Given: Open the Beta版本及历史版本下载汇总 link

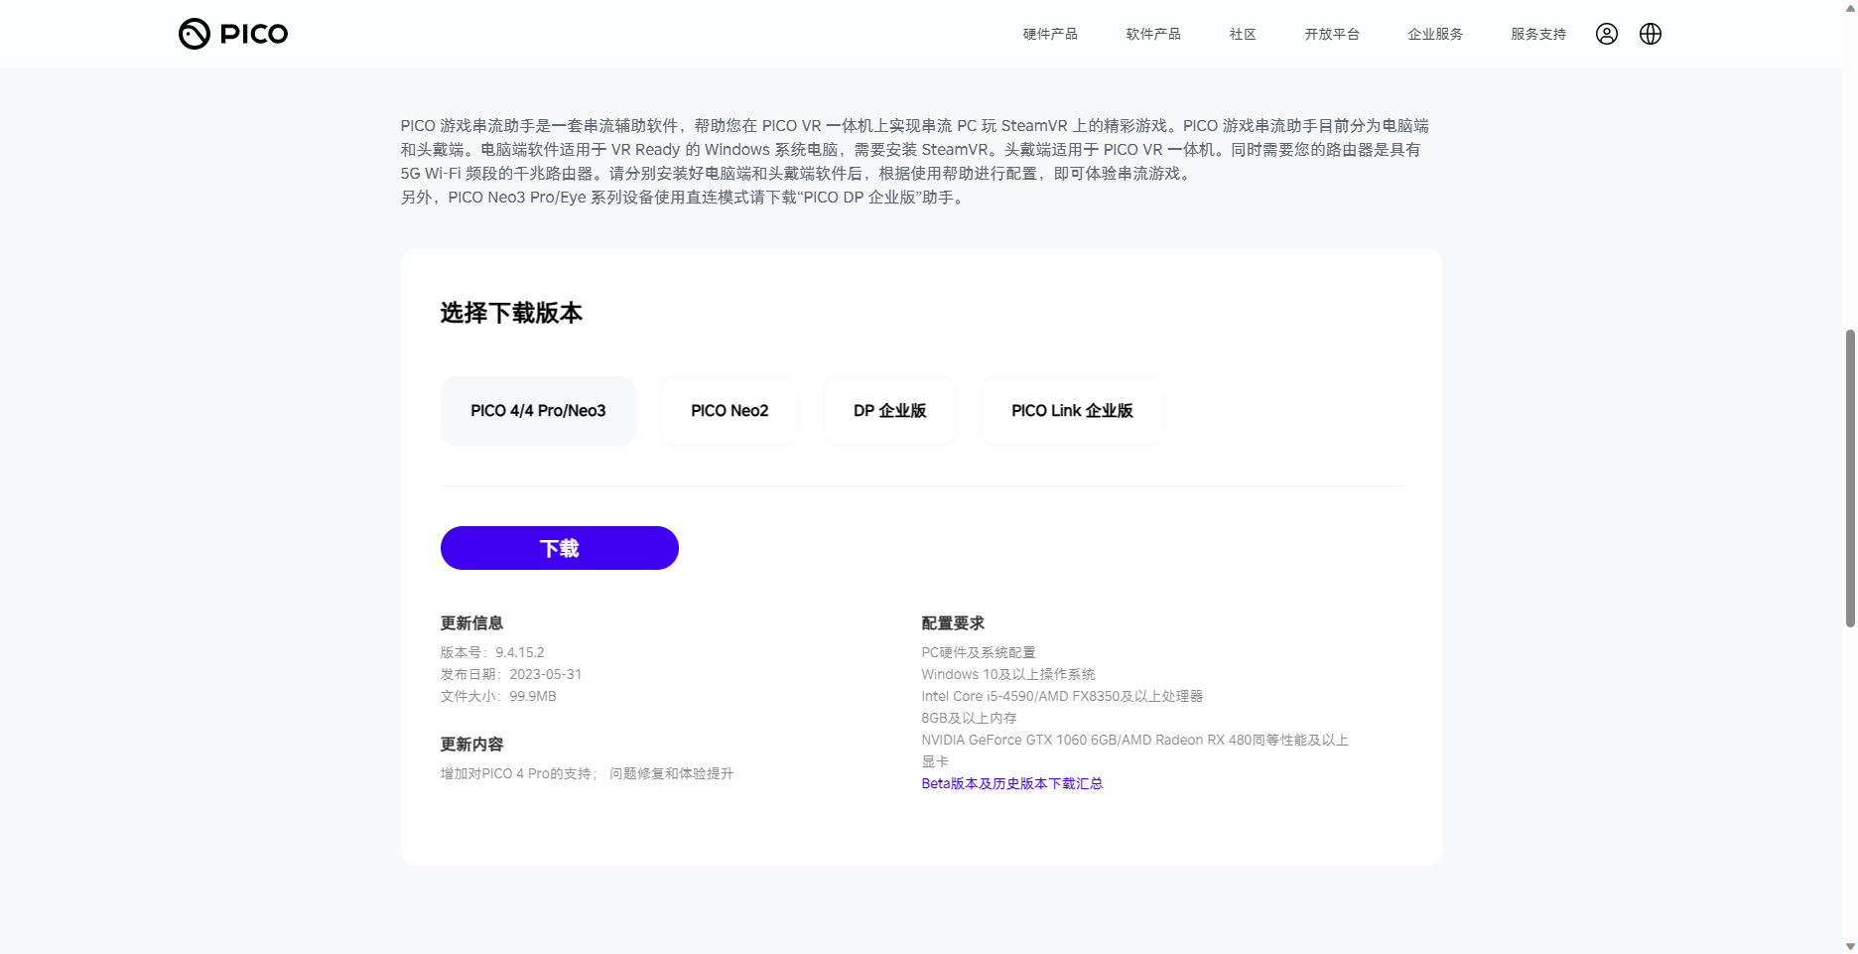Looking at the screenshot, I should tap(1011, 783).
